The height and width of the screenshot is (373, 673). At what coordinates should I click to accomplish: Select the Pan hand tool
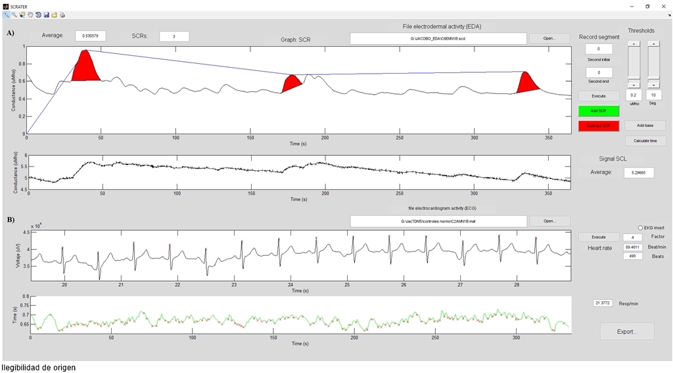[x=30, y=14]
